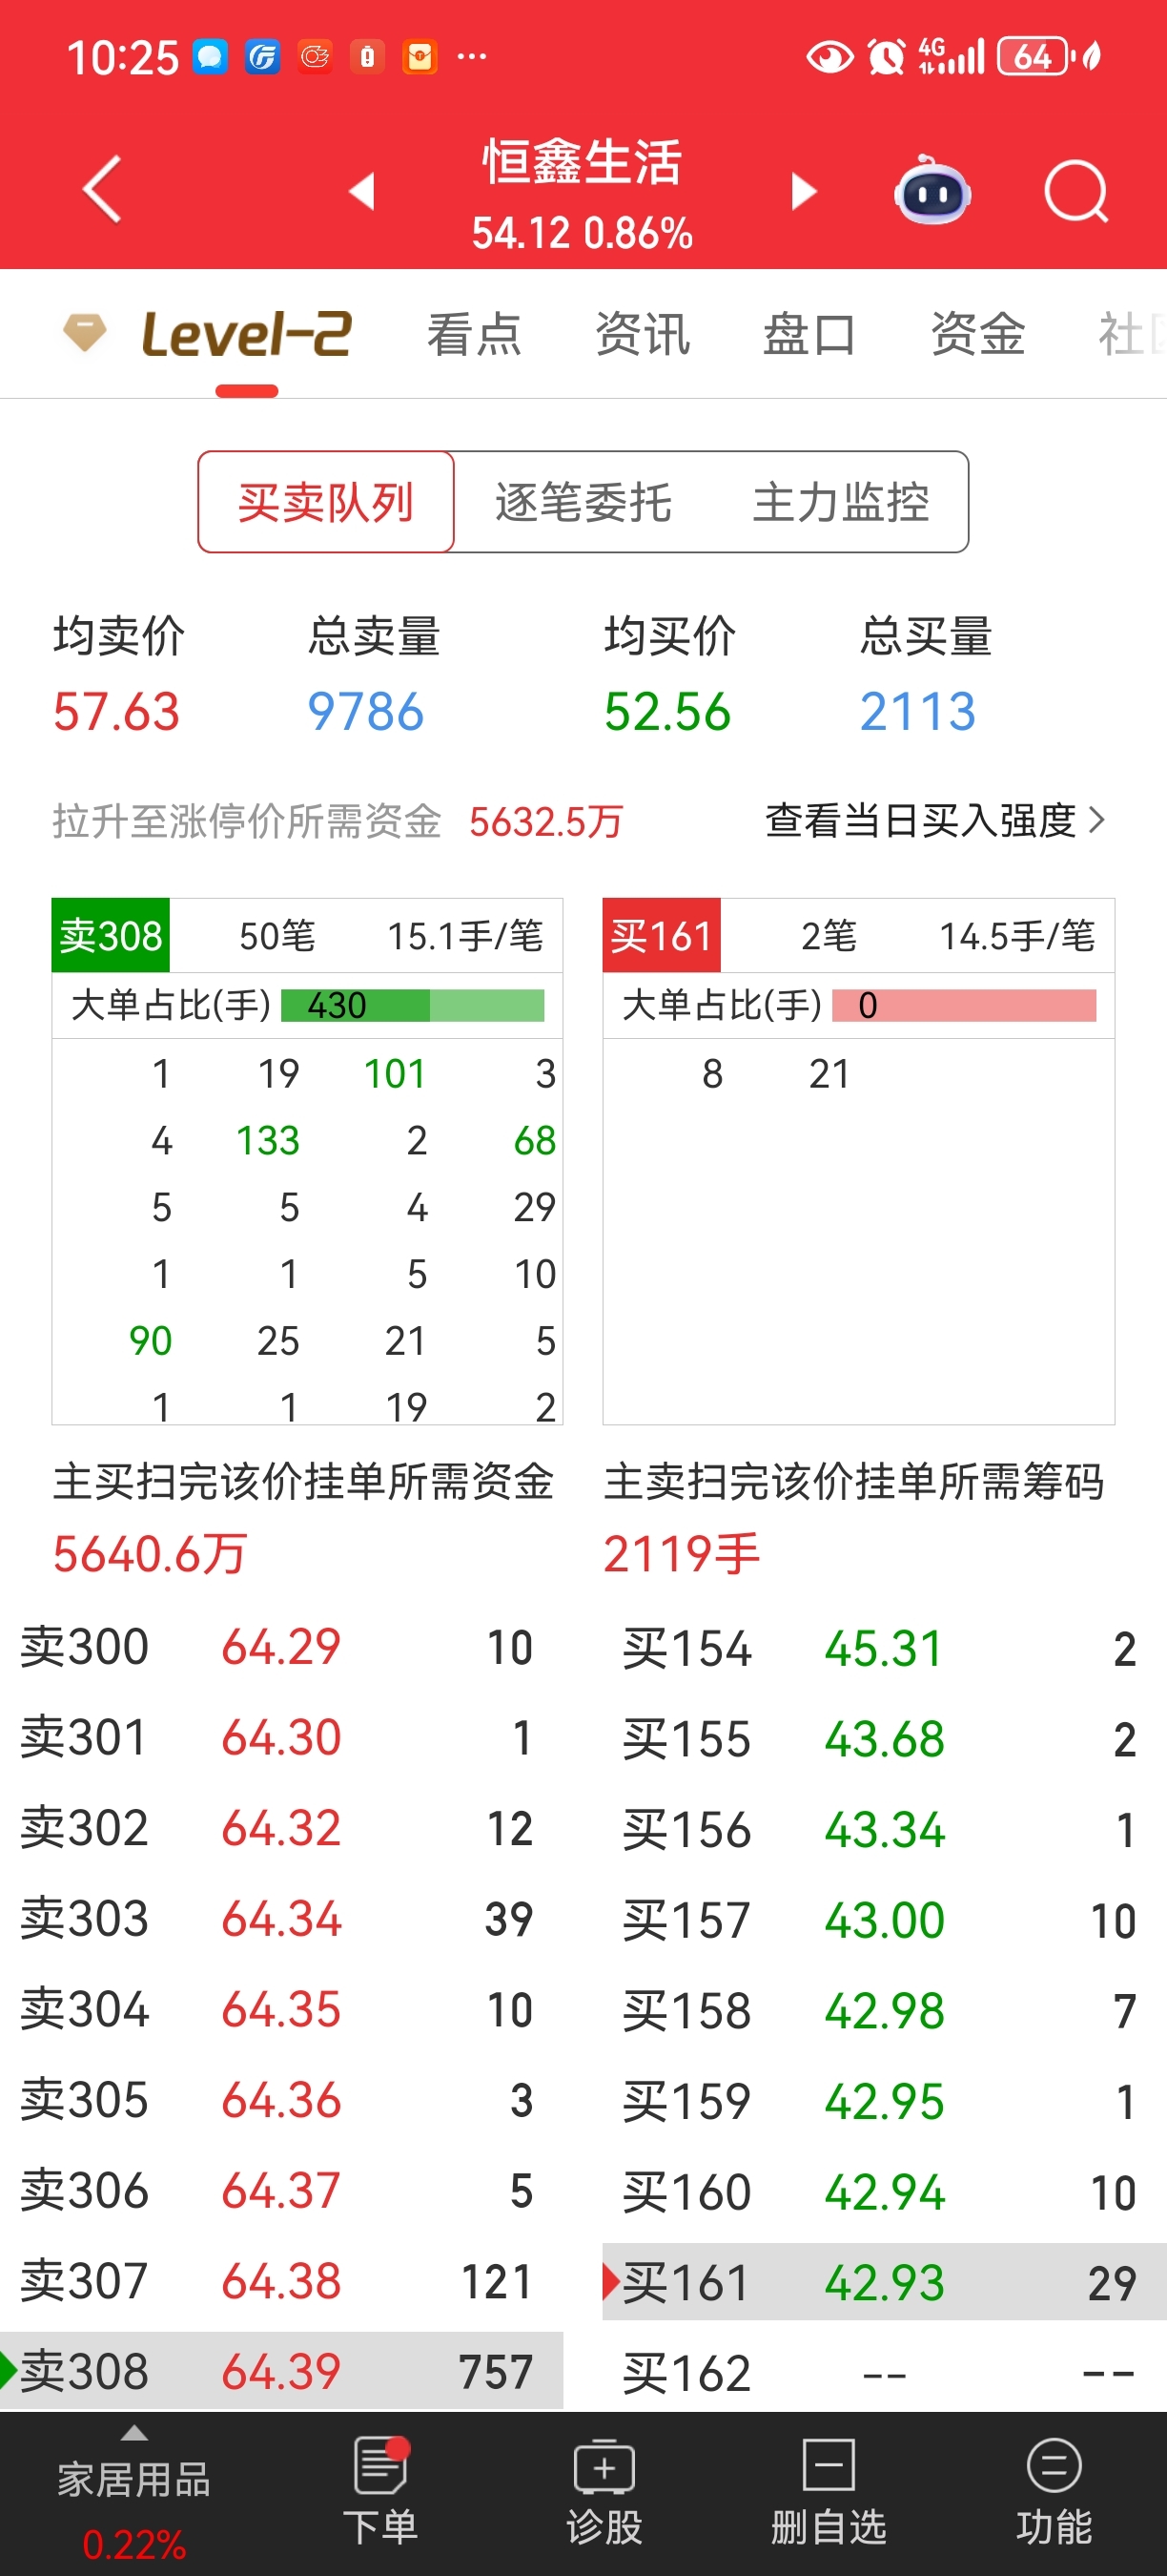
Task: Tap 家居用品 sector label
Action: click(x=133, y=2480)
